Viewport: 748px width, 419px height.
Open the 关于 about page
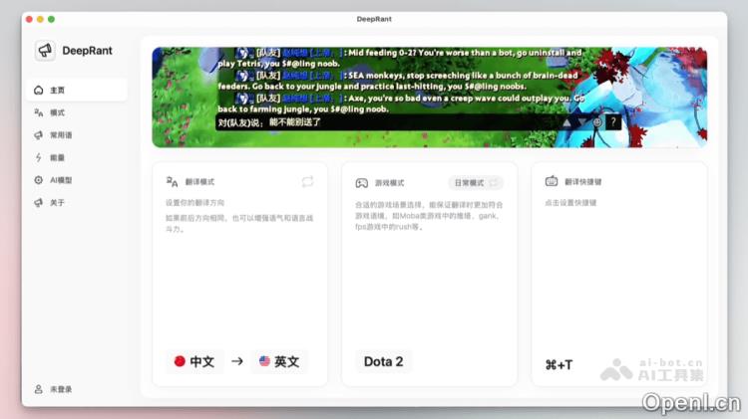click(57, 203)
